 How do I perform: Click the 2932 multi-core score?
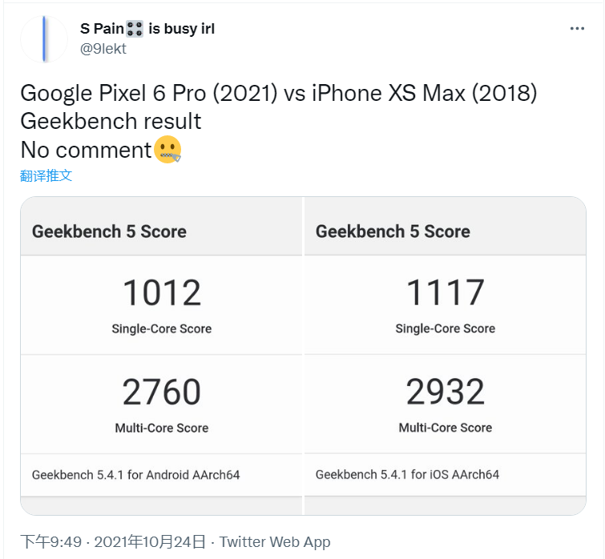click(445, 392)
